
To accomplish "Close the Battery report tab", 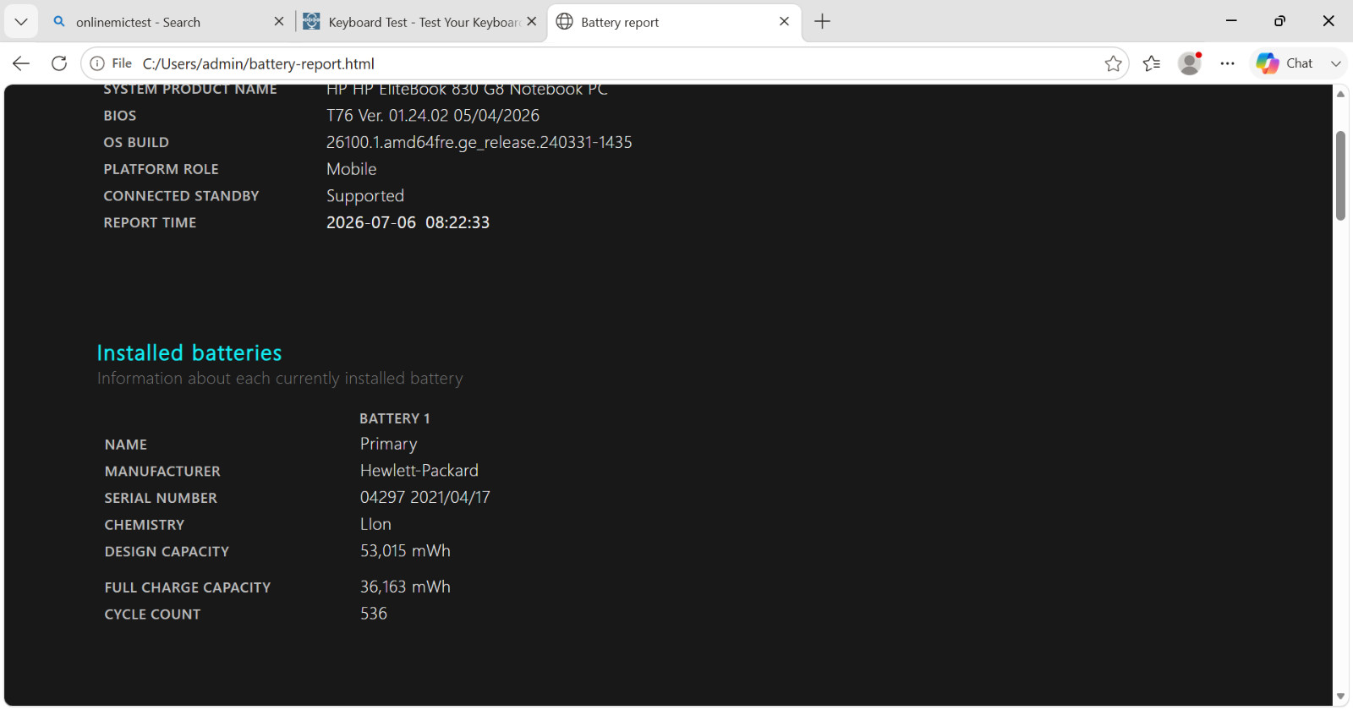I will click(x=784, y=22).
